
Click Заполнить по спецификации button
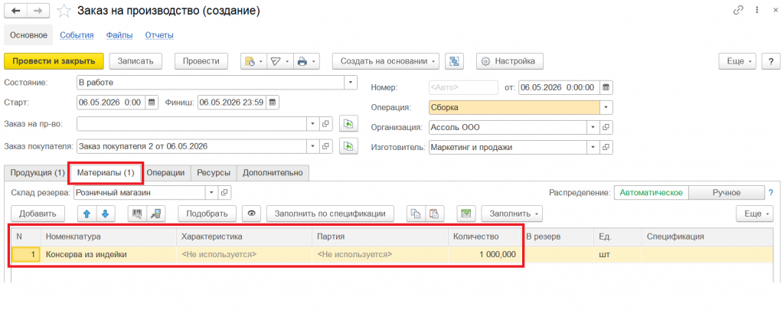[x=330, y=214]
